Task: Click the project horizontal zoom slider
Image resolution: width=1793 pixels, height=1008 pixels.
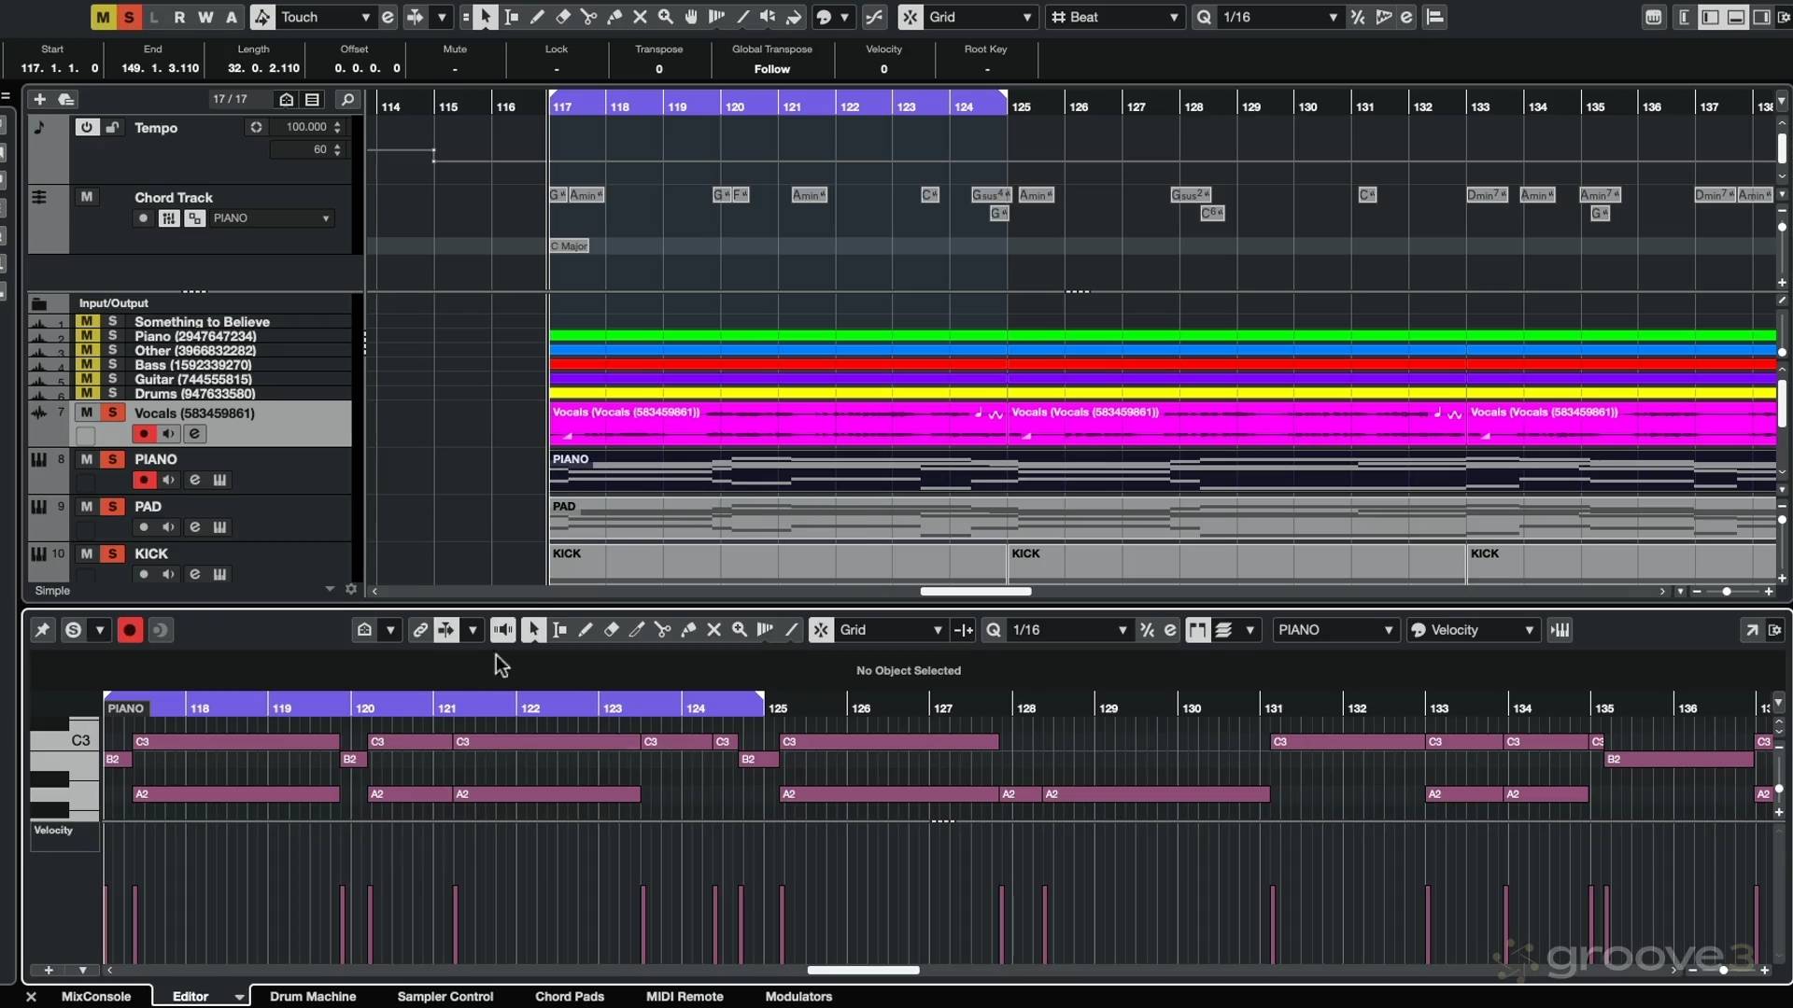Action: [1726, 592]
